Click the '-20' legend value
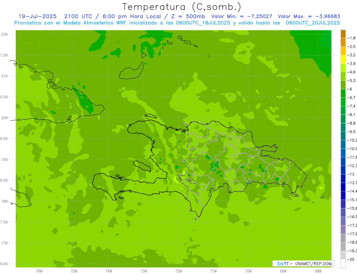 point(351,260)
